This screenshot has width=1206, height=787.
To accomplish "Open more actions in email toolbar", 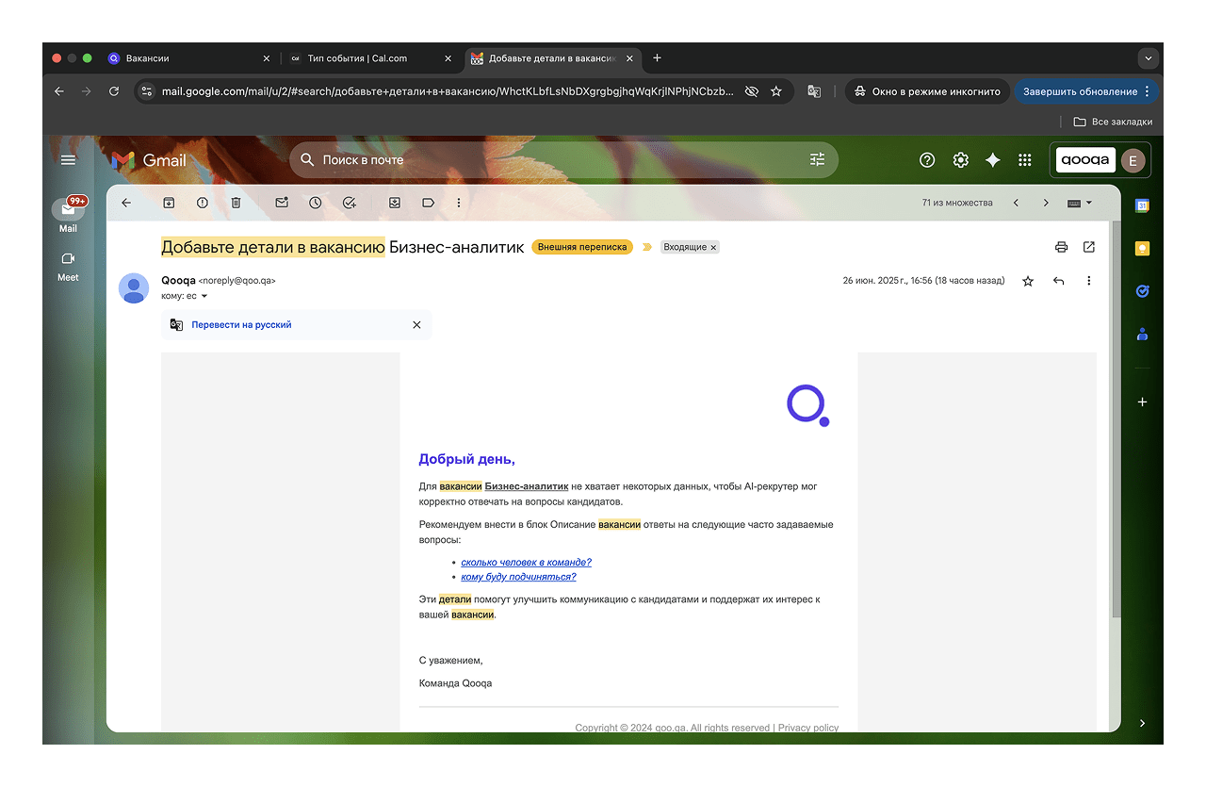I will pos(459,203).
